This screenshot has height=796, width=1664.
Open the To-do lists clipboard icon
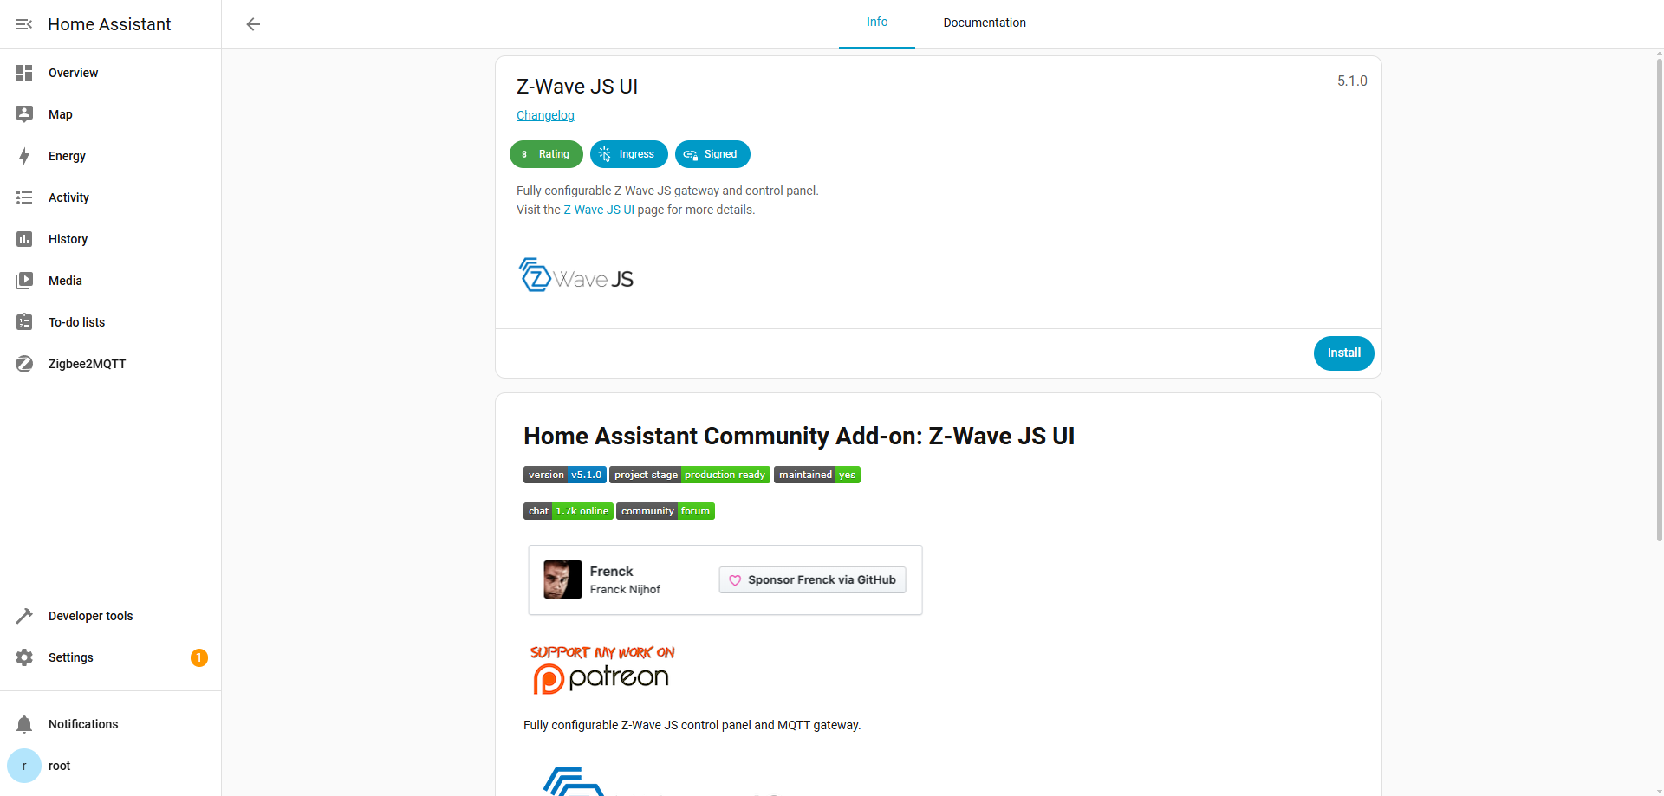(x=24, y=322)
